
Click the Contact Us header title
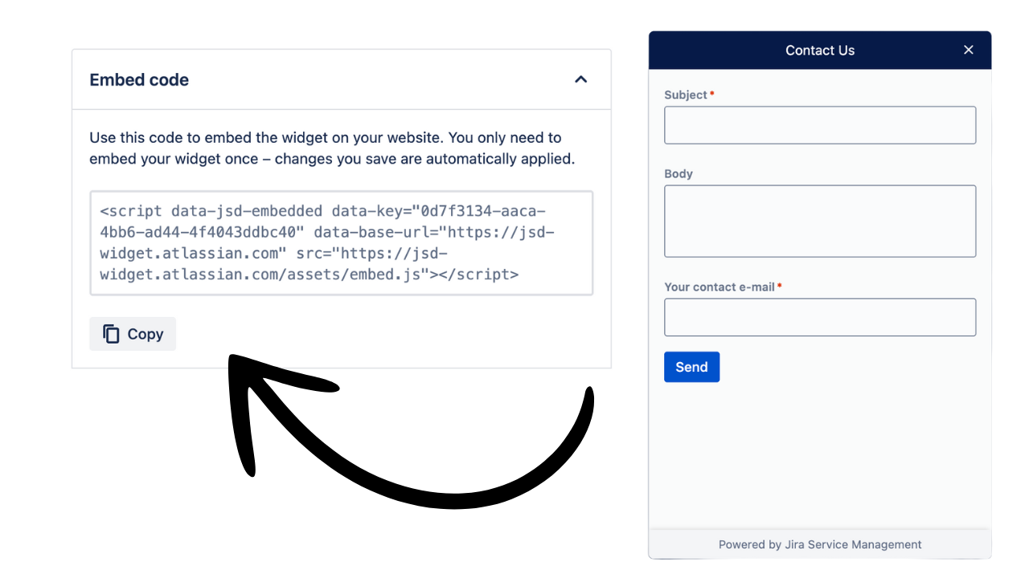[820, 50]
